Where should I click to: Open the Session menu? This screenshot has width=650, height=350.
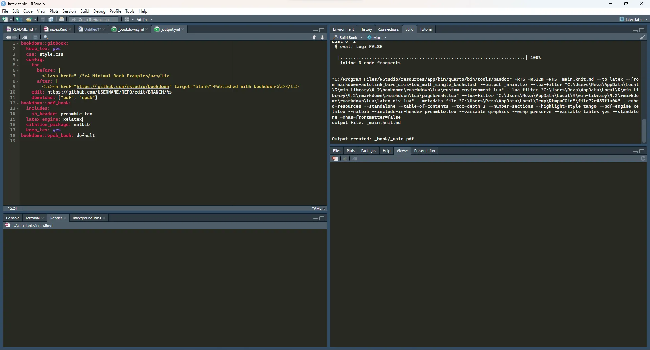tap(69, 11)
